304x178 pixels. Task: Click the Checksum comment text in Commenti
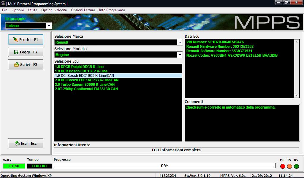coord(230,107)
